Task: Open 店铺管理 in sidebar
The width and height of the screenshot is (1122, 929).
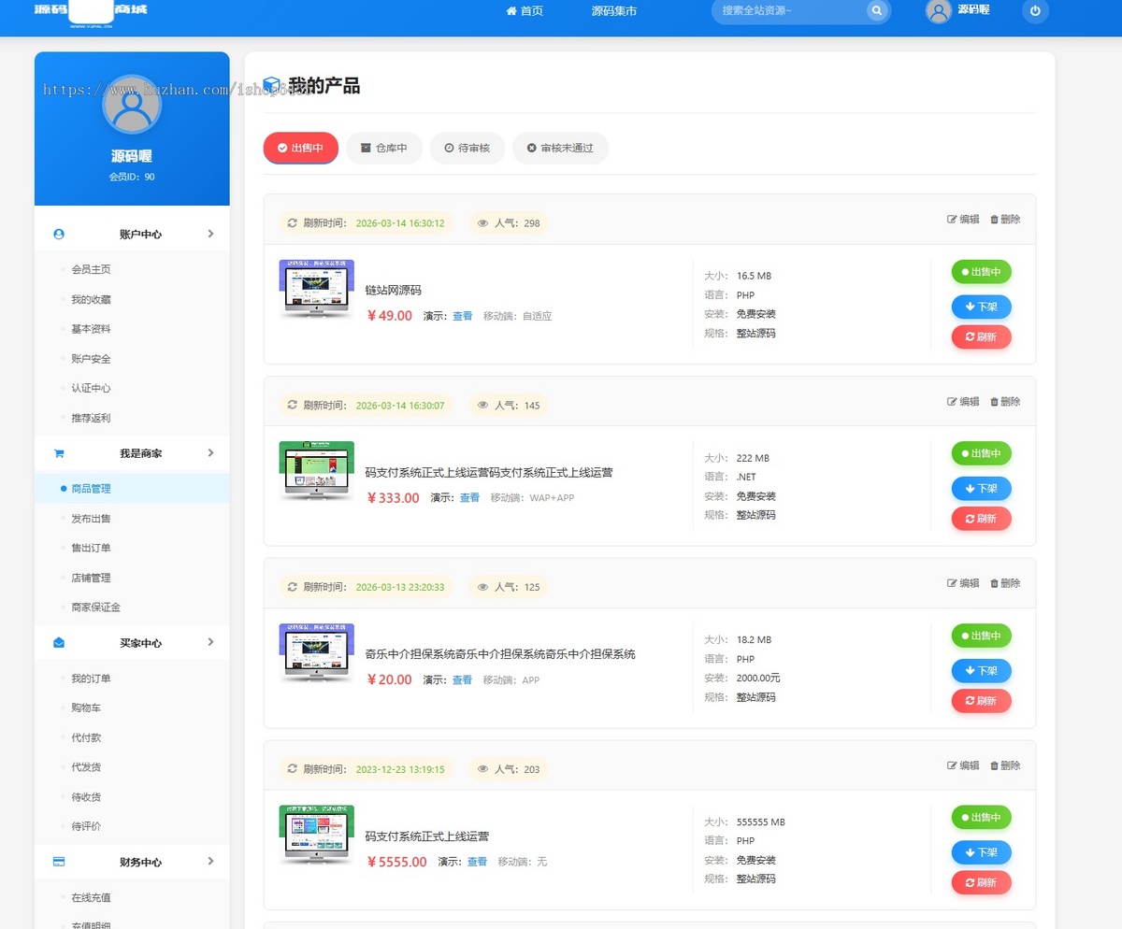Action: click(x=92, y=578)
